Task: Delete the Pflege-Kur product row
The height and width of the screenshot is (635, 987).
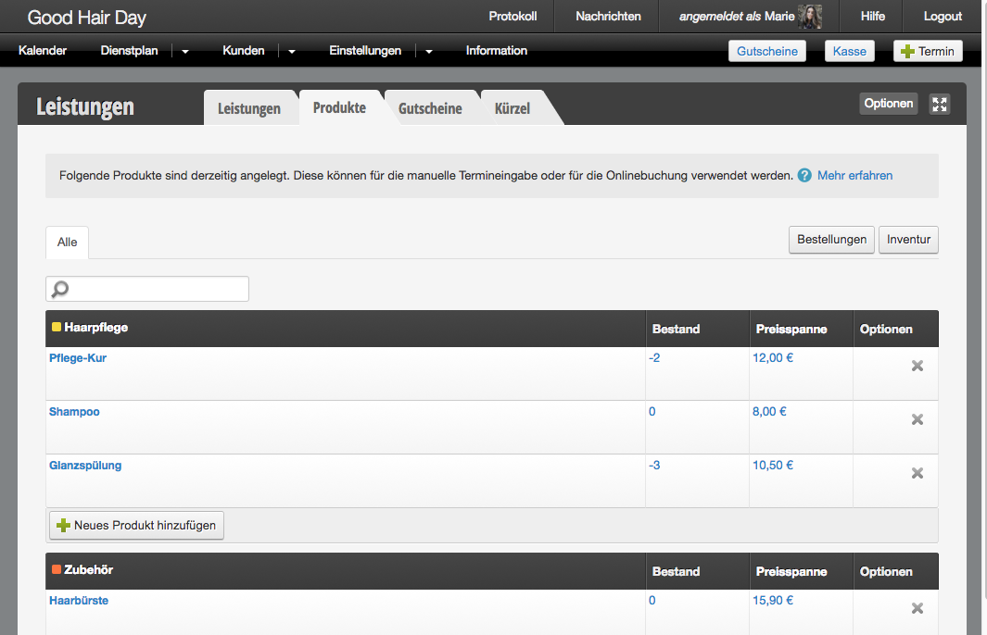Action: (917, 366)
